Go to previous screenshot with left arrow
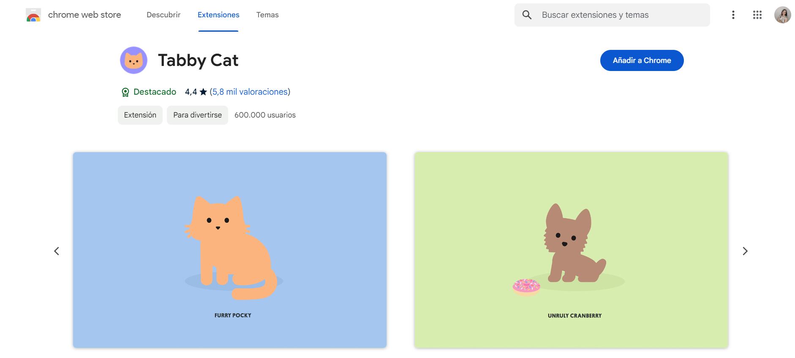The width and height of the screenshot is (795, 358). pos(57,251)
